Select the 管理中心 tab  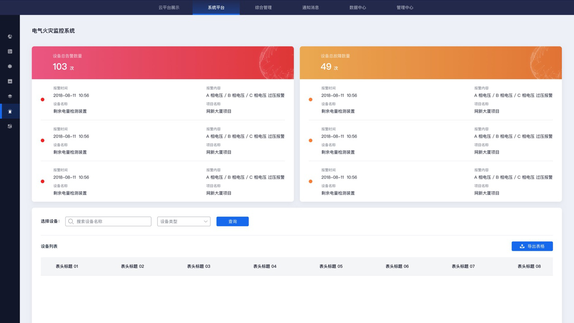click(405, 8)
